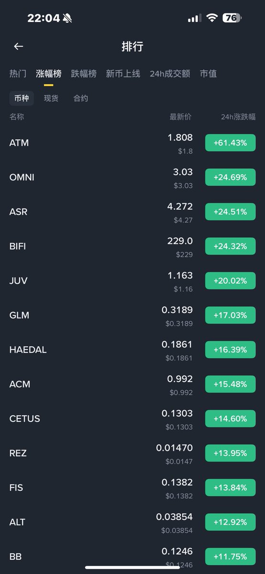Tap the Wi-Fi status icon
The height and width of the screenshot is (574, 265).
(x=211, y=18)
